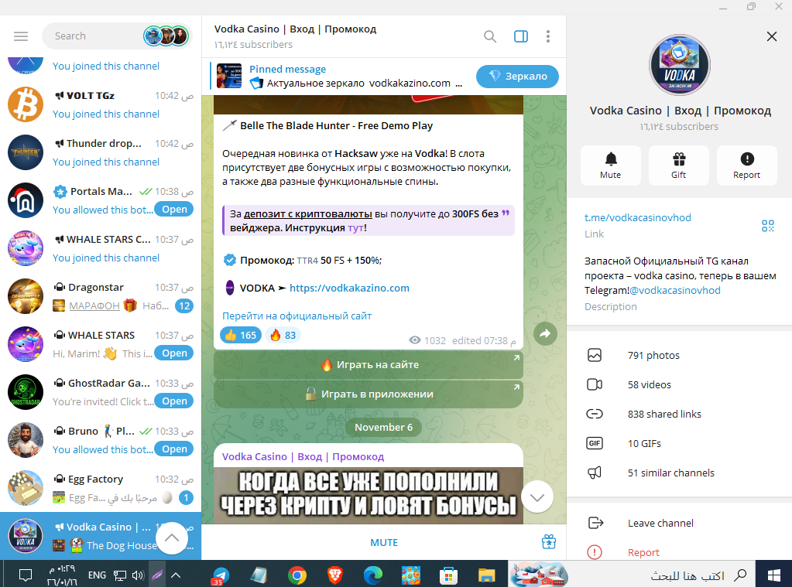Open the депозит с криптовалюты link

click(x=307, y=214)
